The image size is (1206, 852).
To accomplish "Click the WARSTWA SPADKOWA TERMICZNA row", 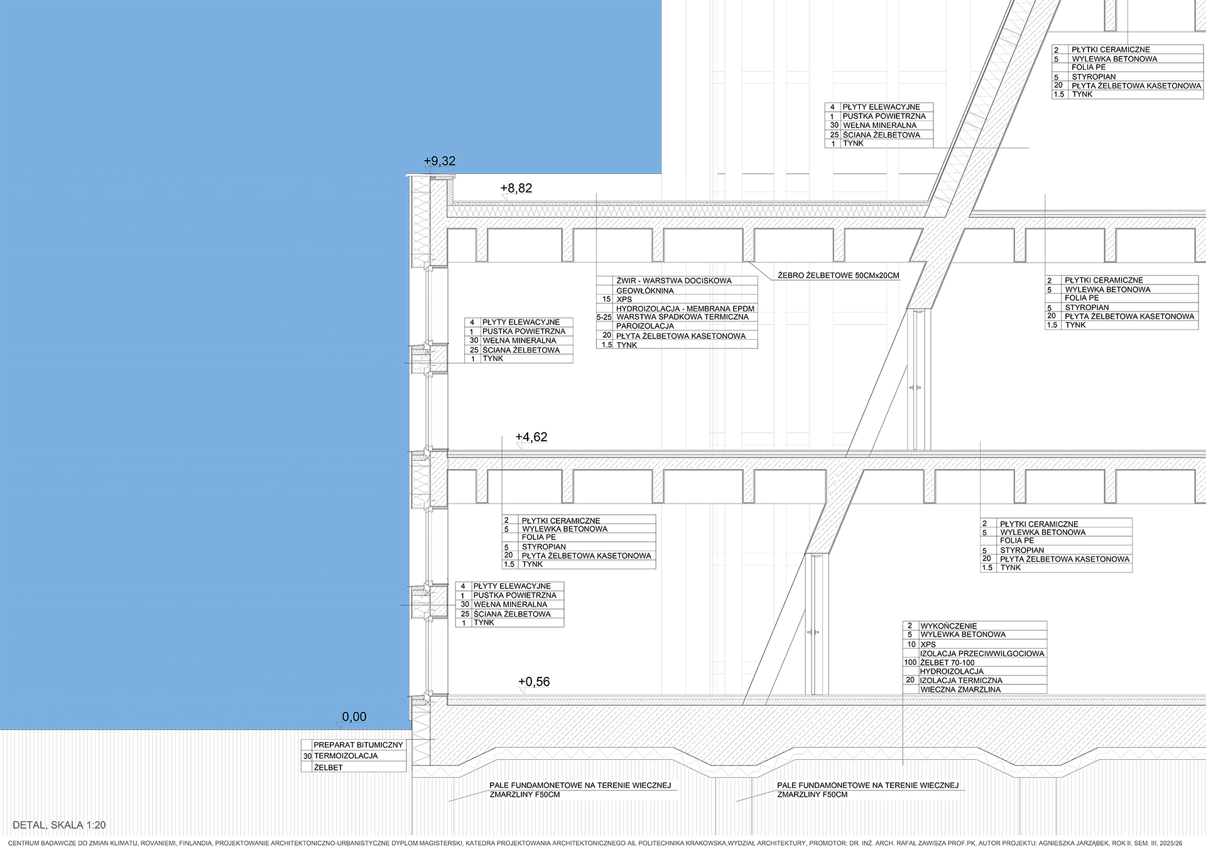I will coord(682,317).
